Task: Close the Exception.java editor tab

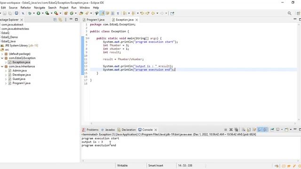Action: [136, 20]
